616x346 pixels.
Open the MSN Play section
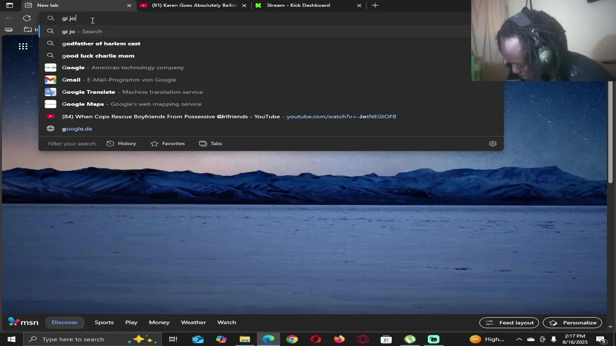coord(131,322)
